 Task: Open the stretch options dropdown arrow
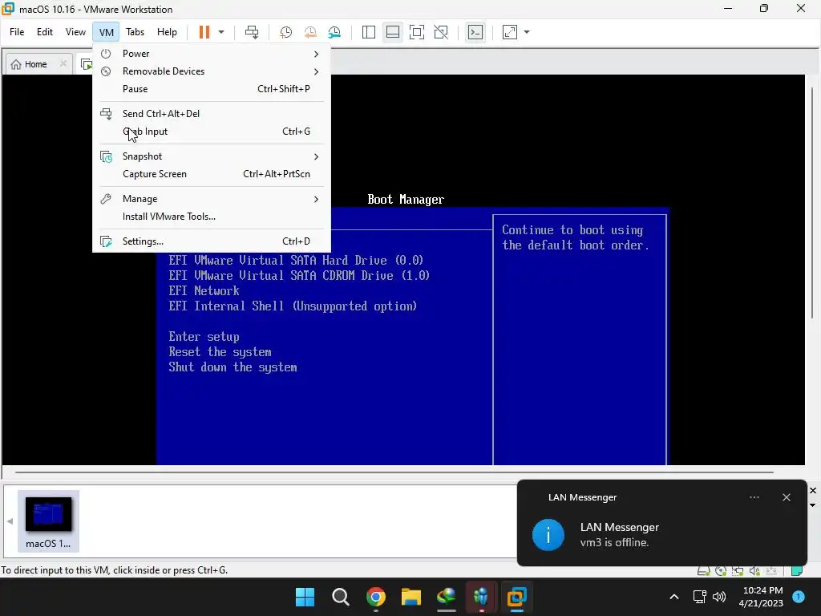pos(527,32)
